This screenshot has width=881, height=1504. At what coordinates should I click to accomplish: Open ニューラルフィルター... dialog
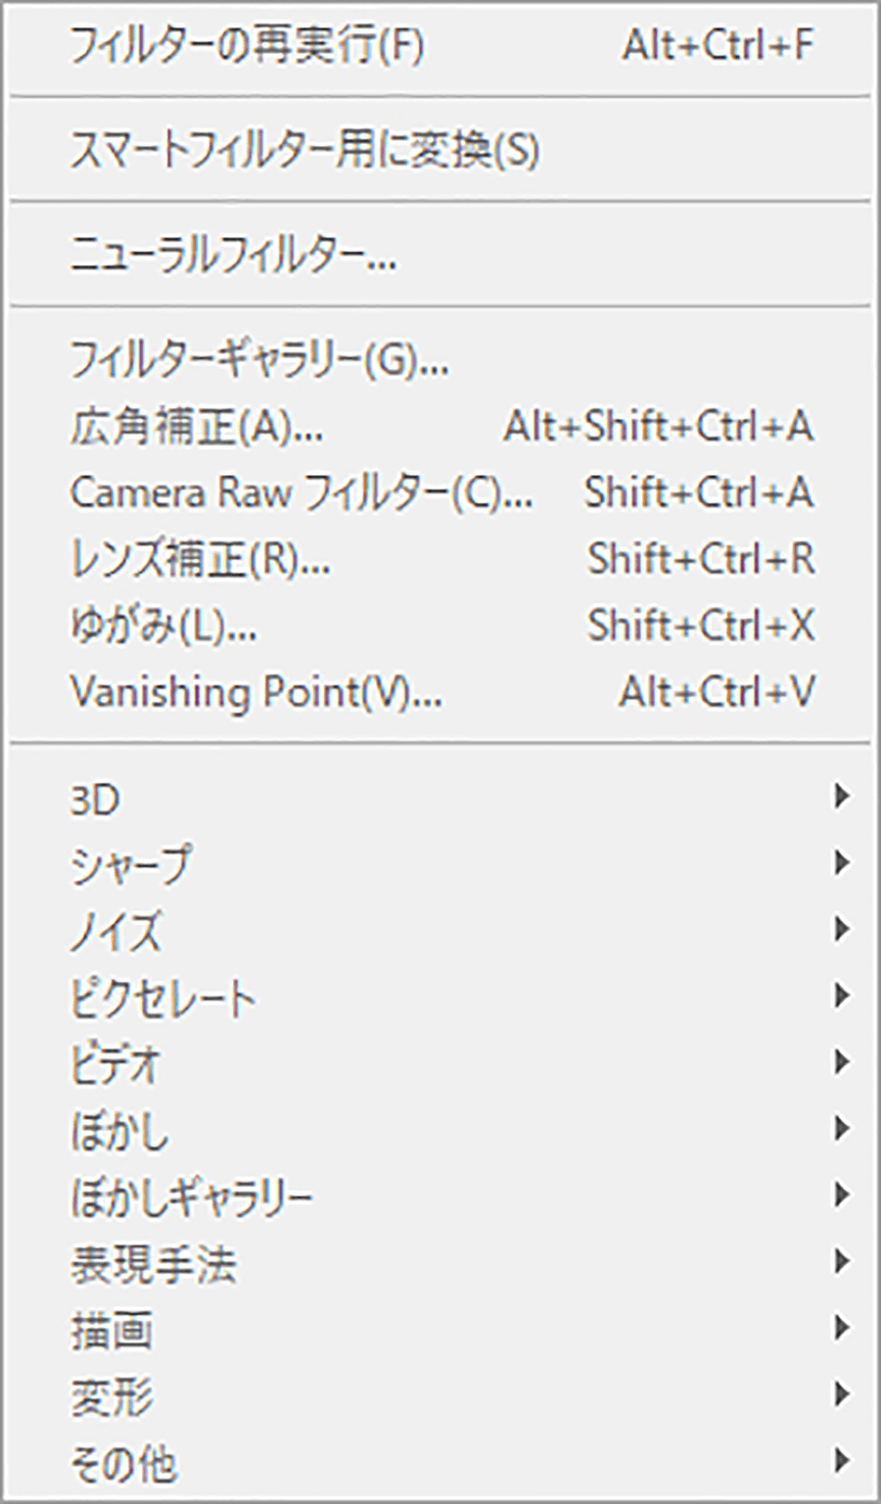tap(233, 257)
